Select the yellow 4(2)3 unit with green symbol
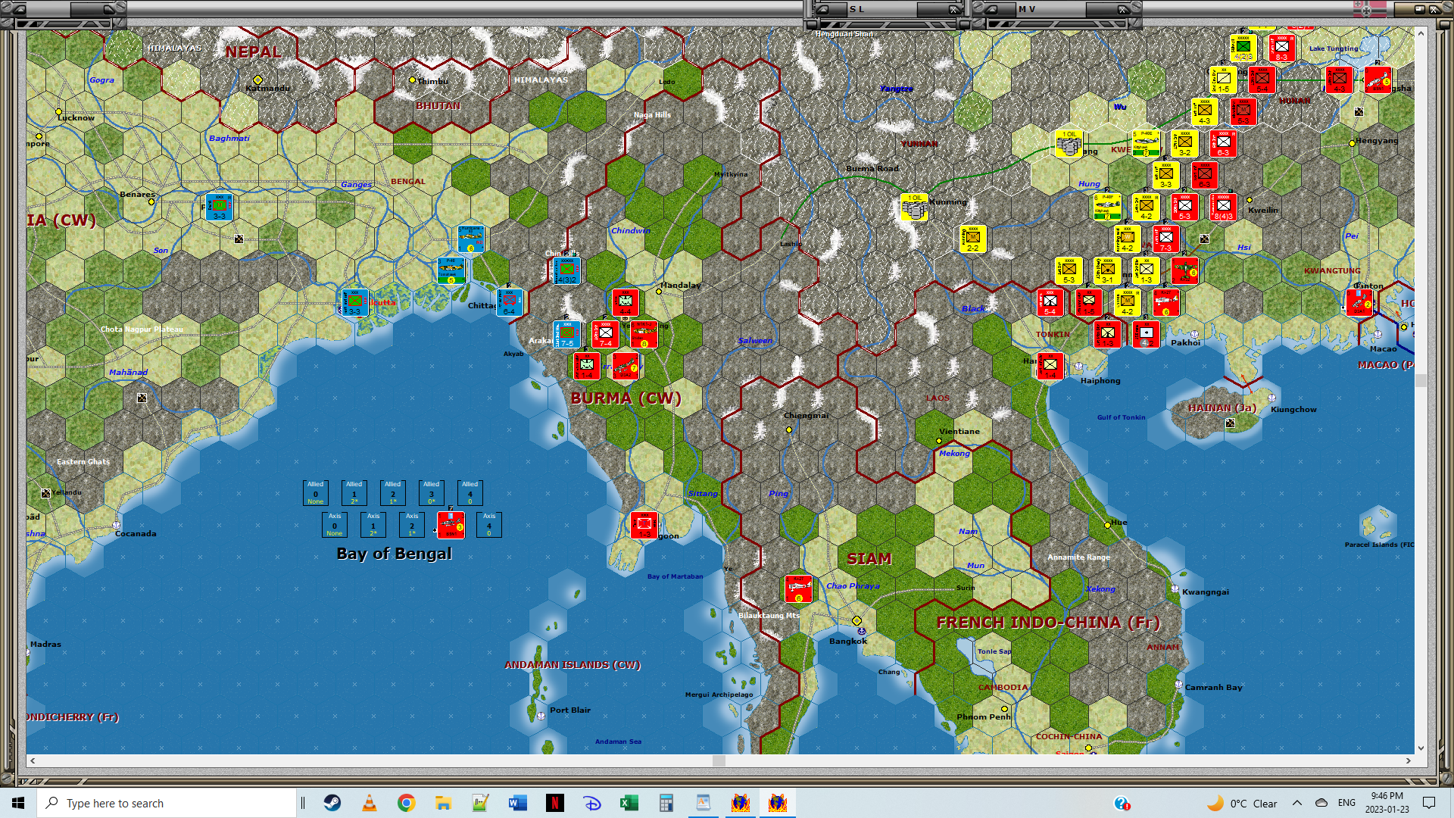 tap(1243, 48)
